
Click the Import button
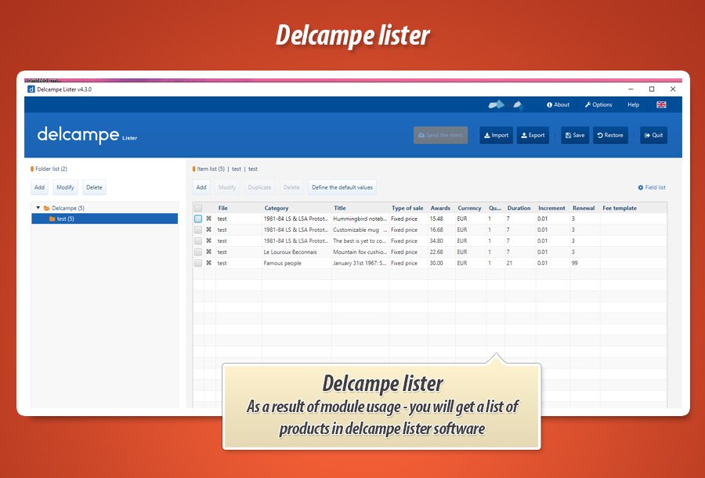(x=496, y=136)
